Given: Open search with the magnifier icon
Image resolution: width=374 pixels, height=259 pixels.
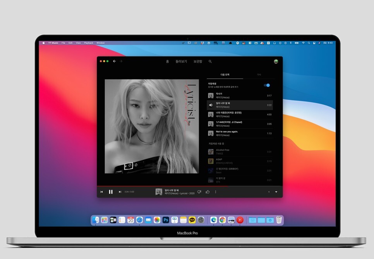Looking at the screenshot, I should (210, 61).
